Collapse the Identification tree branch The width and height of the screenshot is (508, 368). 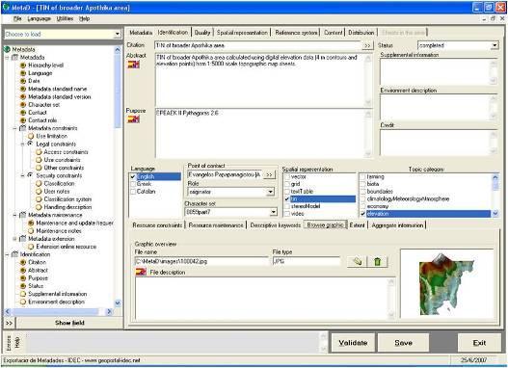point(7,254)
